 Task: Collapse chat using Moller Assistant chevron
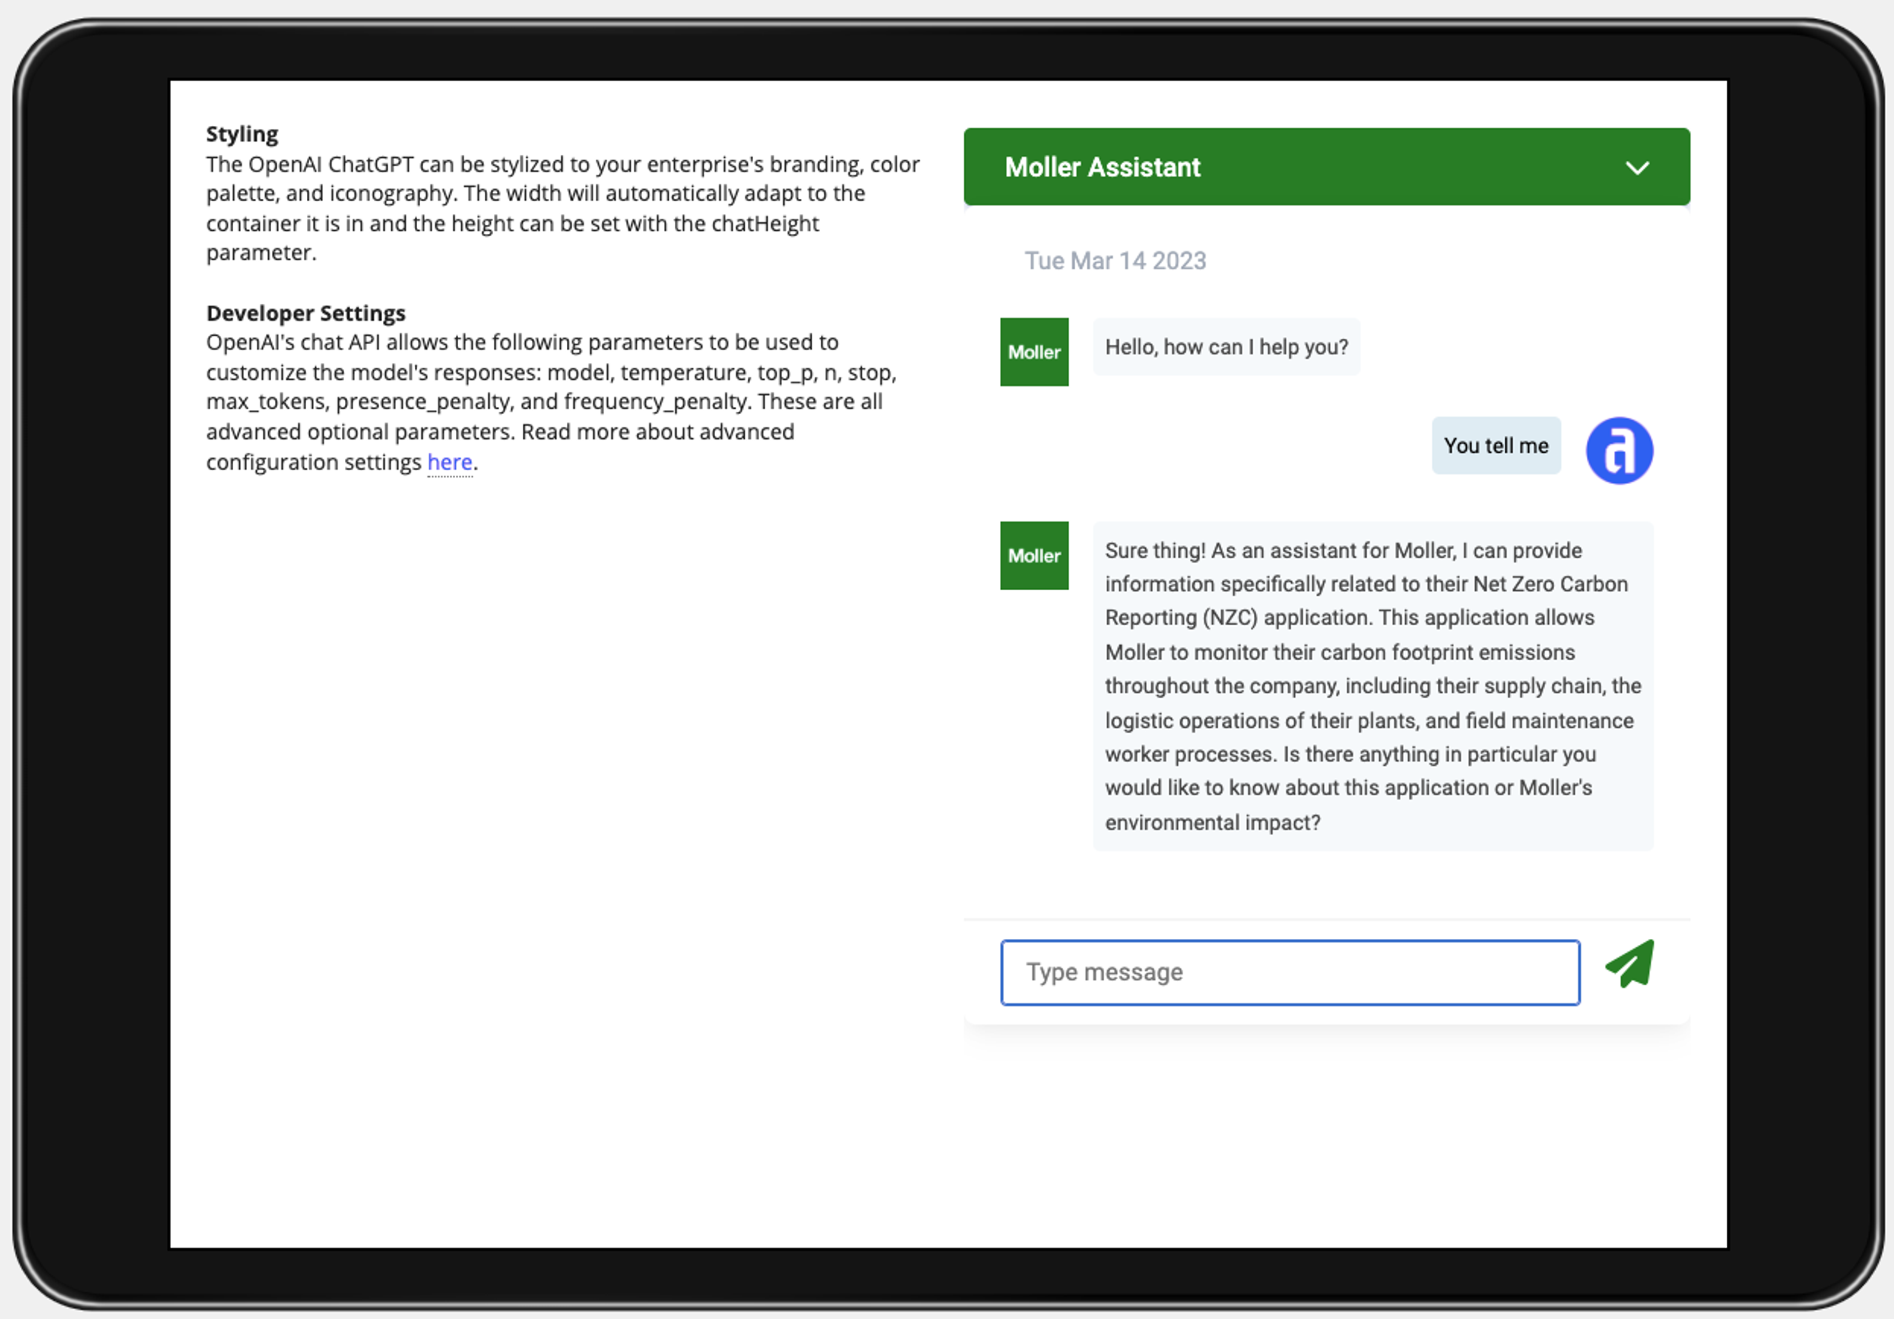[1637, 168]
